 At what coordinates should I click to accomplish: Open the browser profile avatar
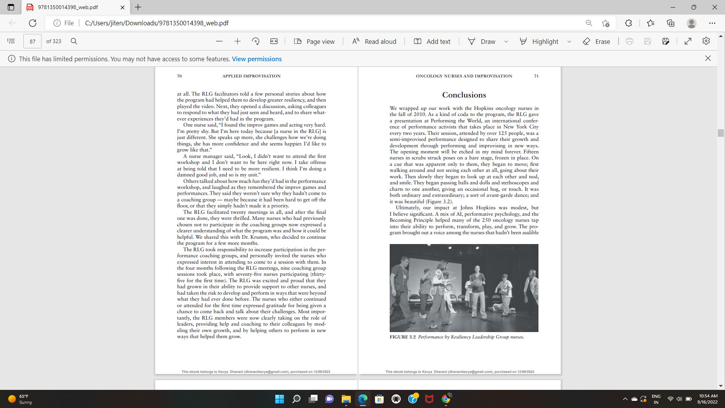pyautogui.click(x=691, y=23)
